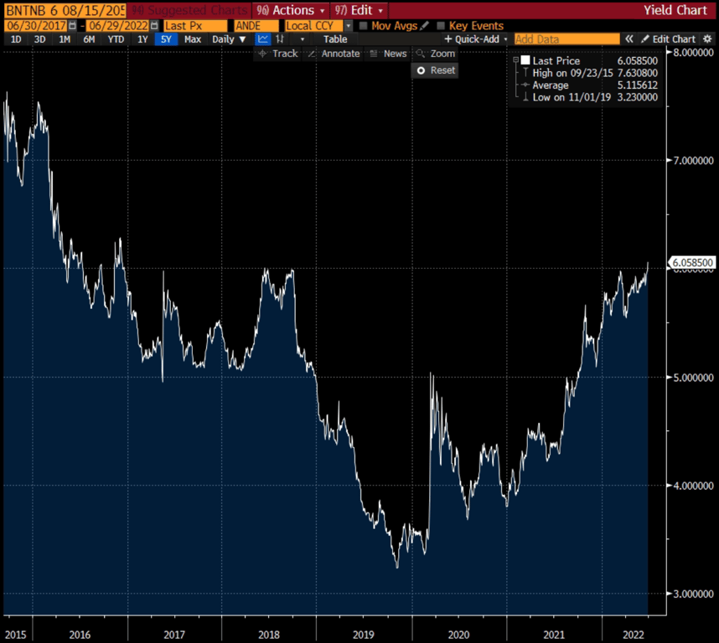Click the 6.058500 last value axis tag
This screenshot has width=719, height=643.
[693, 262]
